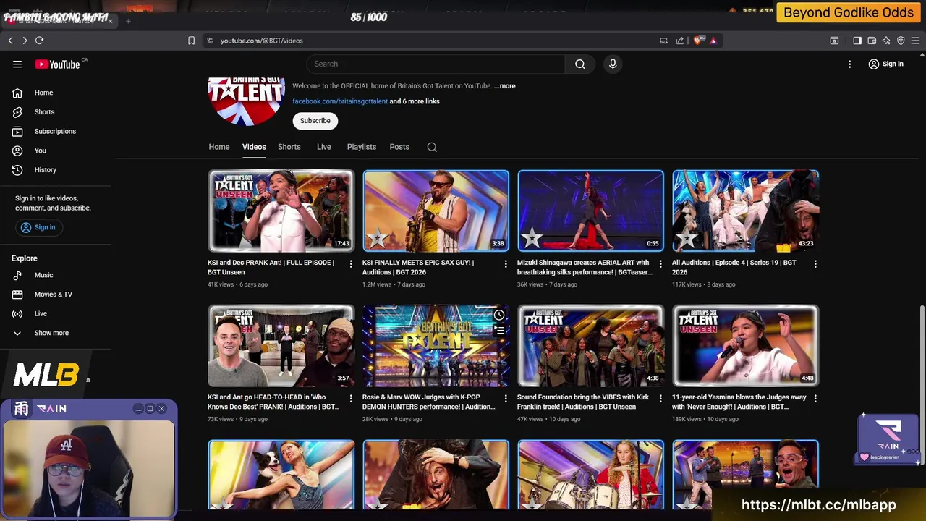Open the share icon in address bar
The height and width of the screenshot is (521, 926).
tap(680, 41)
